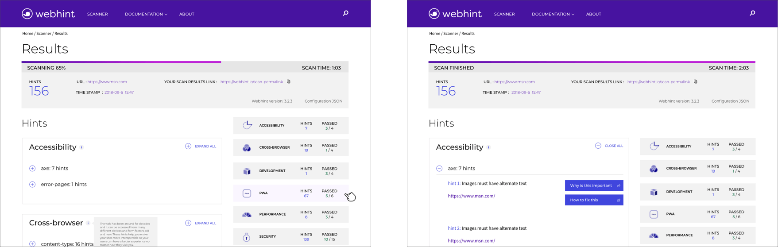Copy the scan permalink in the right screen
The width and height of the screenshot is (778, 247).
point(696,81)
